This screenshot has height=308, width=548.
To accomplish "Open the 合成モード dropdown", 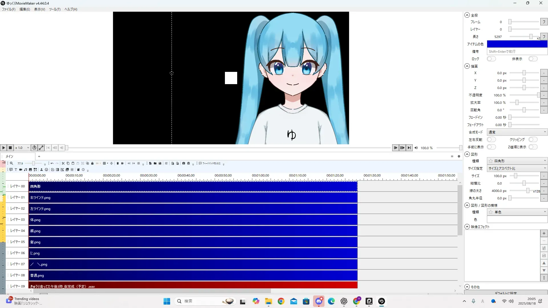I will point(517,132).
